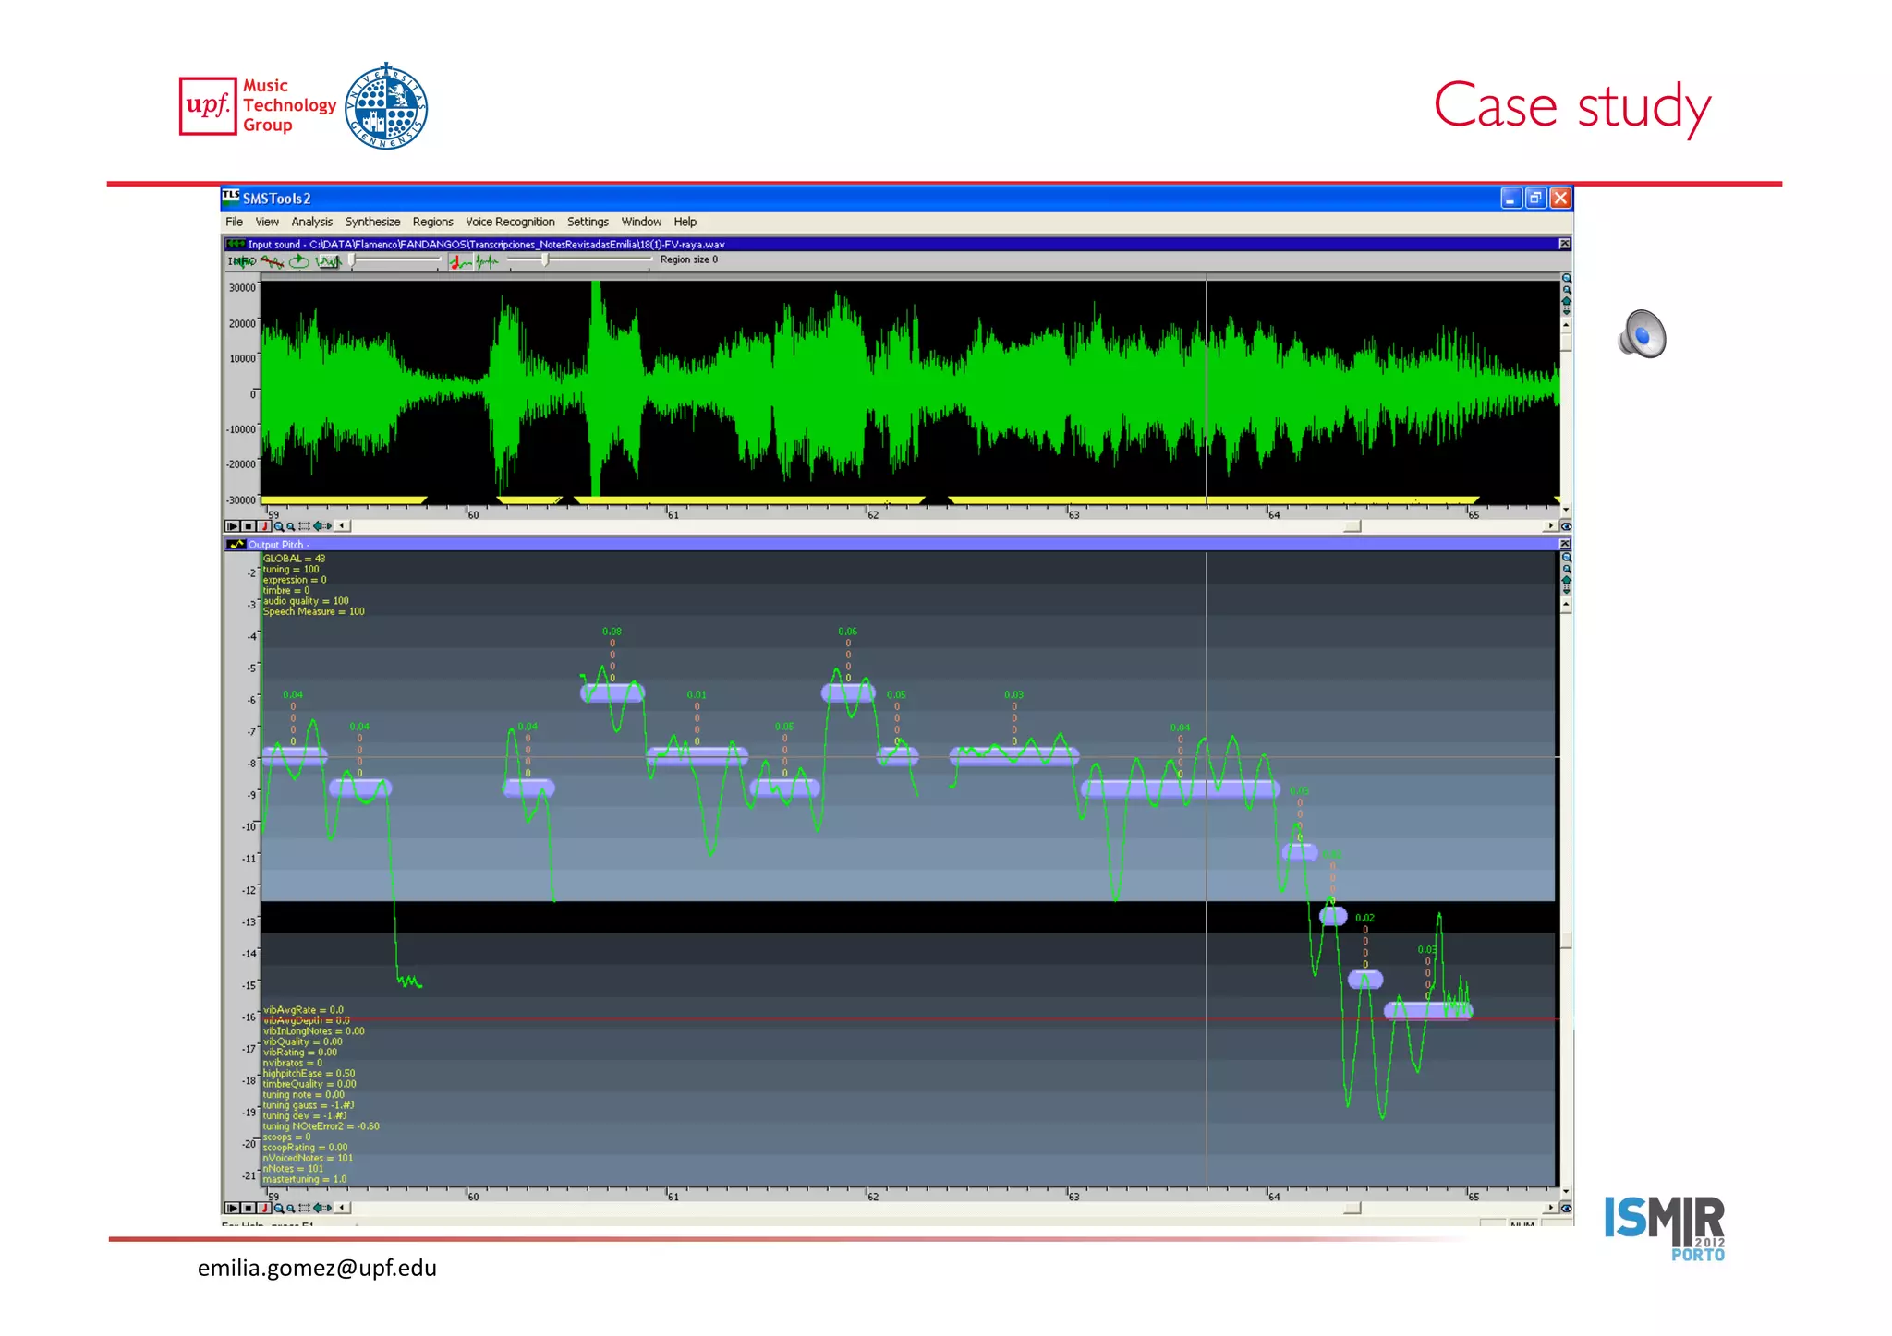
Task: Open the File menu
Action: pyautogui.click(x=235, y=222)
